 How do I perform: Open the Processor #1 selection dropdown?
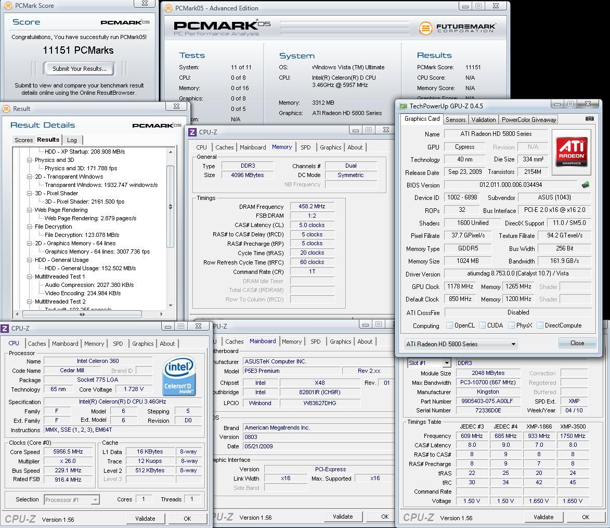[x=72, y=499]
